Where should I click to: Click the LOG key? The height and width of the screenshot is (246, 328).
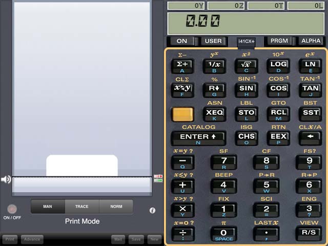point(278,66)
